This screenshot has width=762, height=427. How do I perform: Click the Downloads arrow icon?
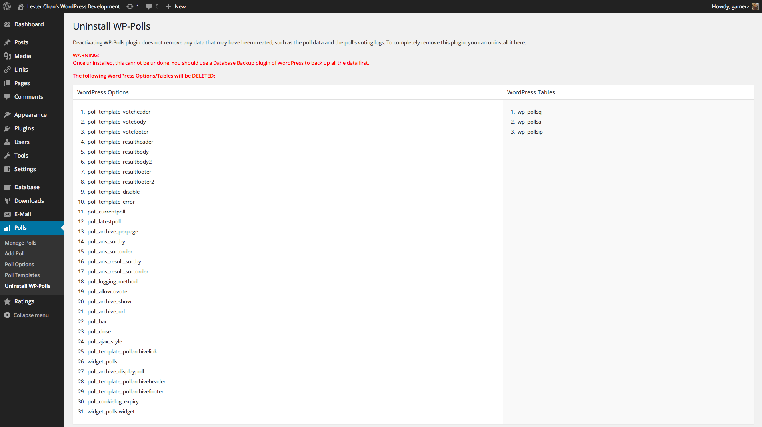[x=7, y=201]
